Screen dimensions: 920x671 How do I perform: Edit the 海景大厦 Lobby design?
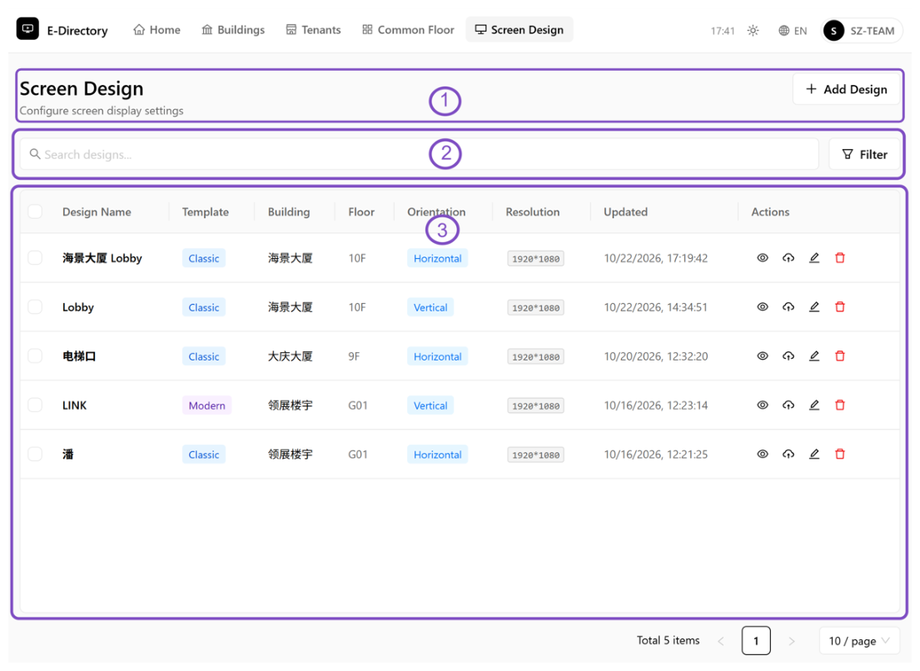(x=813, y=258)
